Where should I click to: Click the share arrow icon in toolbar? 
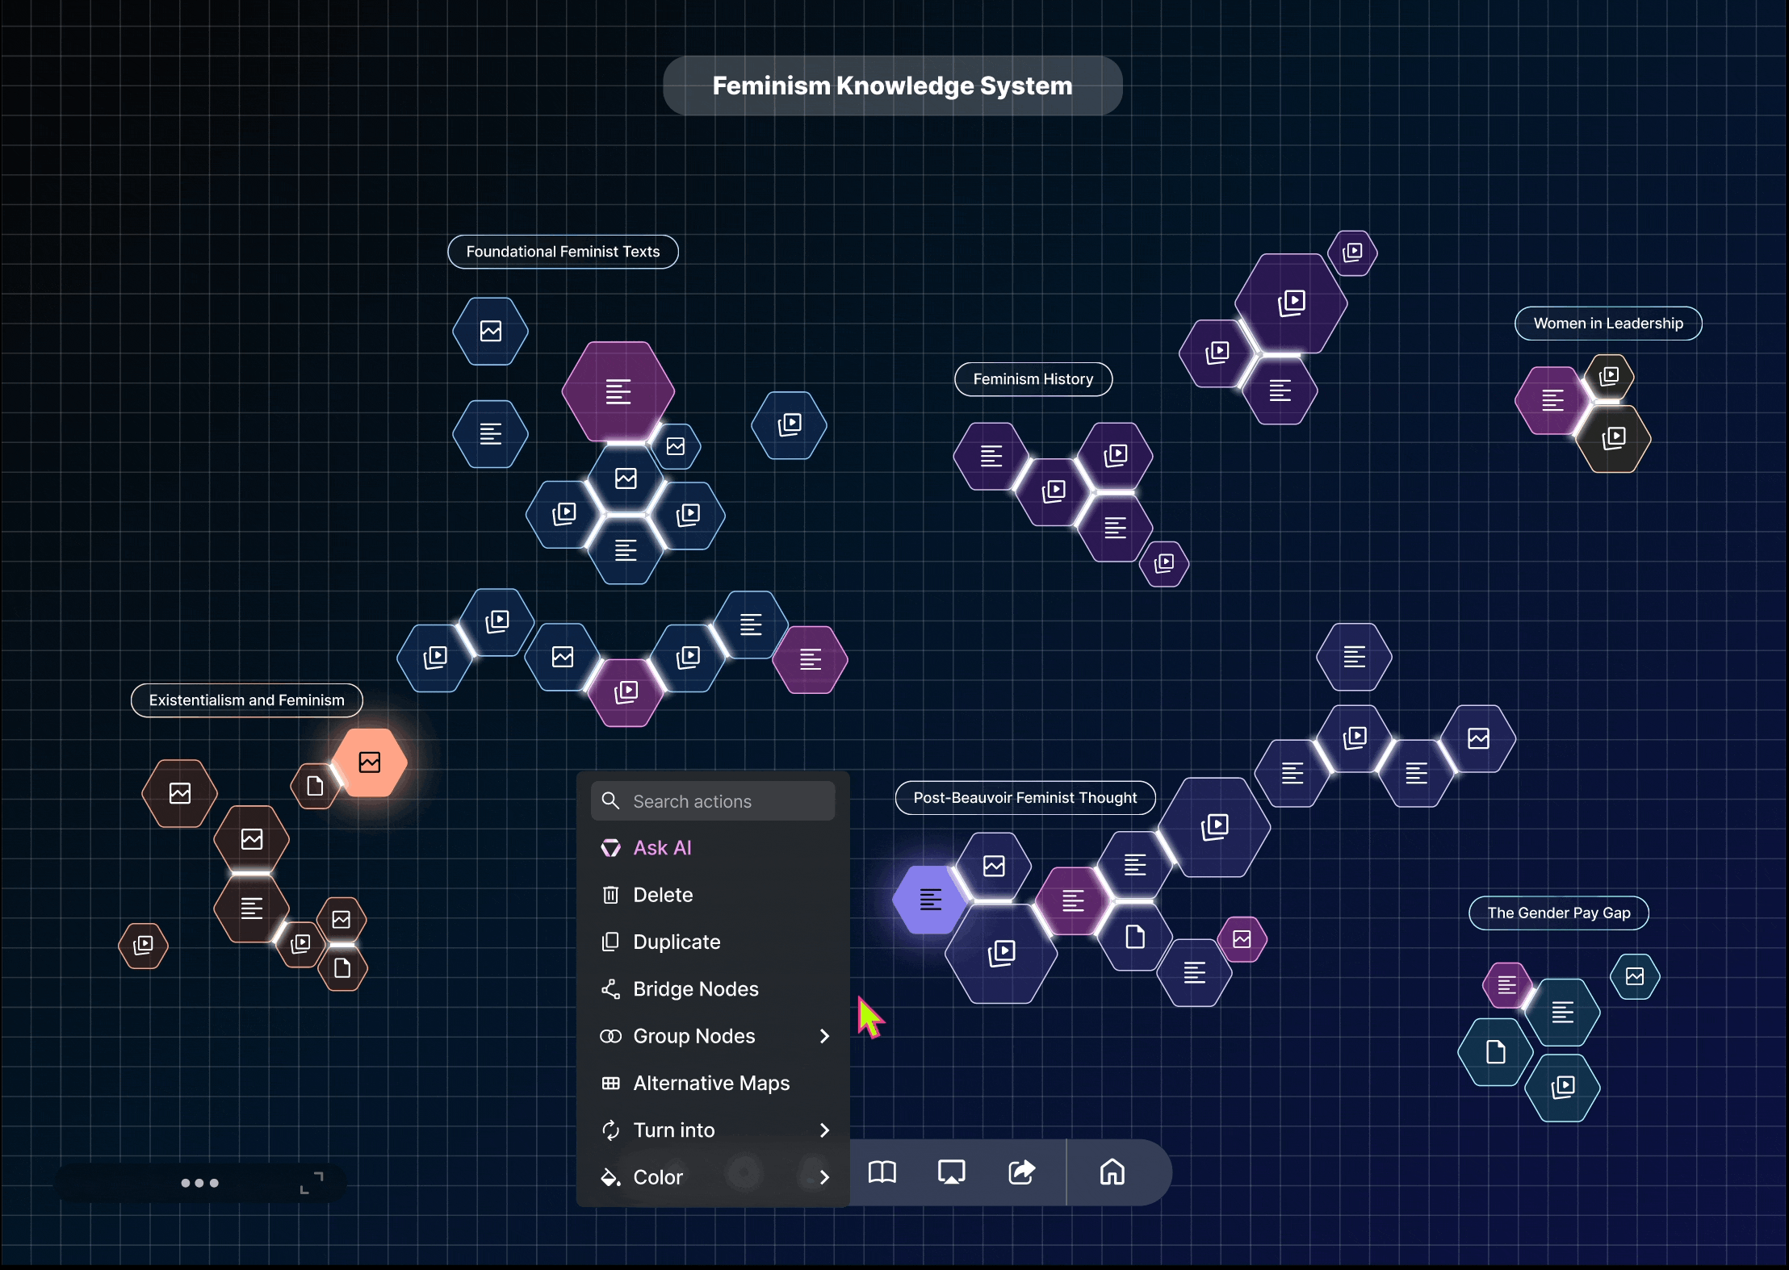1021,1172
